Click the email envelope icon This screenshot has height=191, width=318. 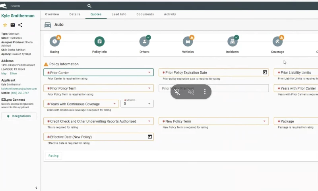[x=13, y=25]
